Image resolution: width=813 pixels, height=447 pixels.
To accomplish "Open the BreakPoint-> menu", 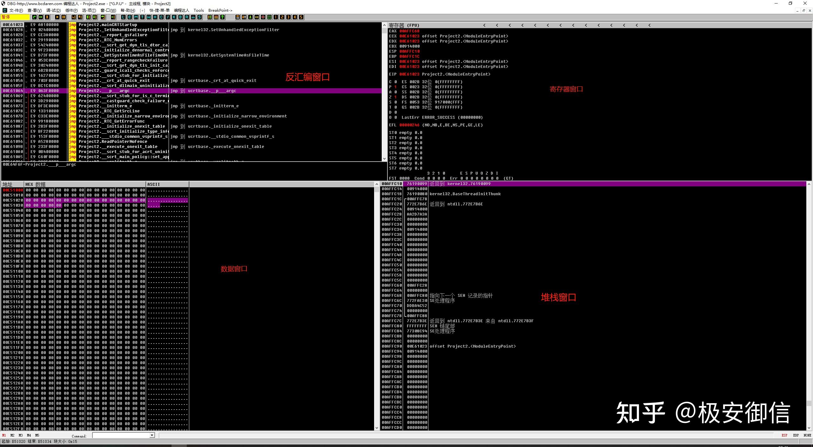I will pos(220,10).
